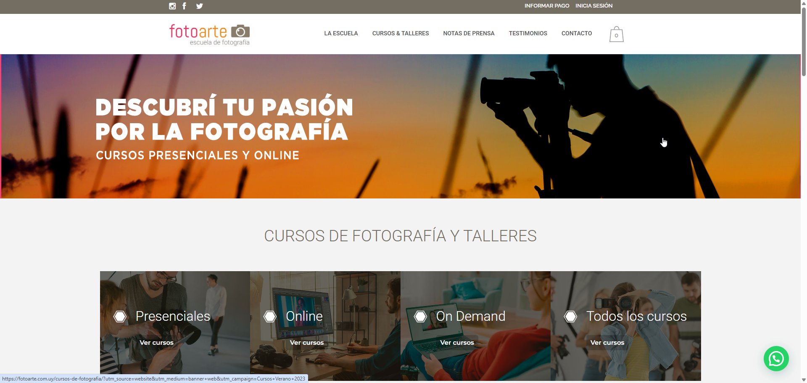Screen dimensions: 807x383
Task: Click the hexagon icon beside On Demand
Action: tap(420, 317)
